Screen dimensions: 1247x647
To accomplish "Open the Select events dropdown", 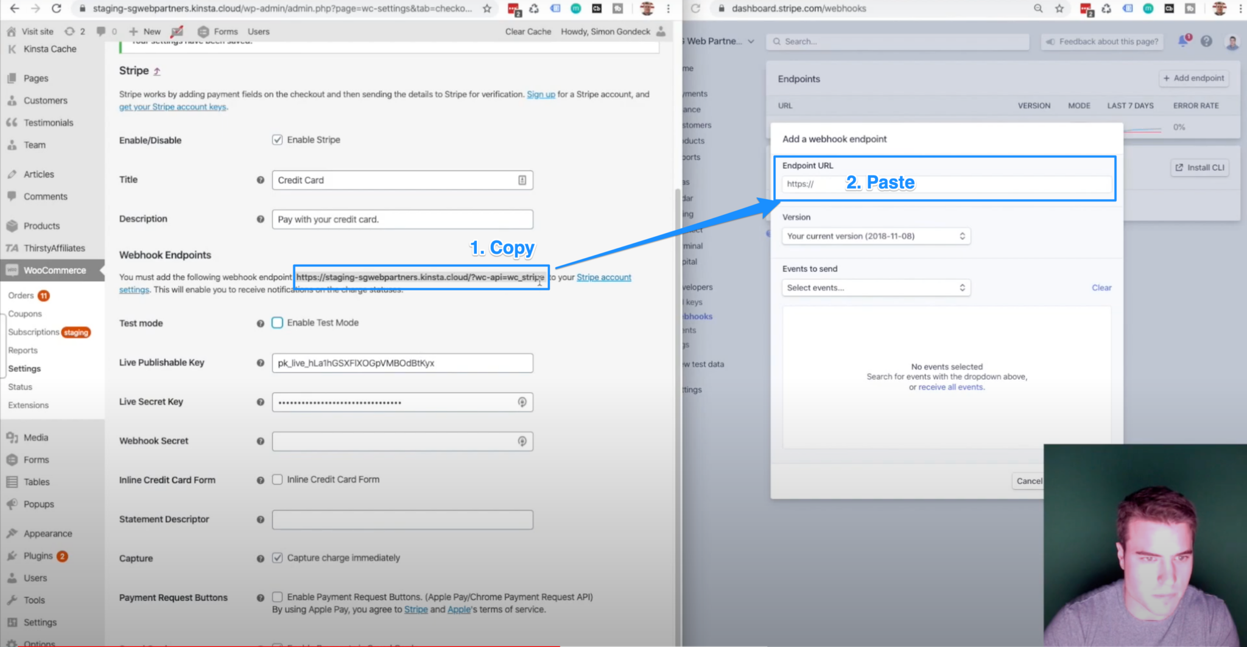I will click(876, 287).
